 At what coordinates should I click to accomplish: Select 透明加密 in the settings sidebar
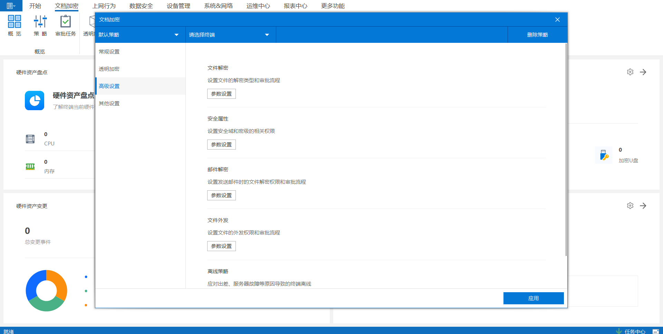109,69
